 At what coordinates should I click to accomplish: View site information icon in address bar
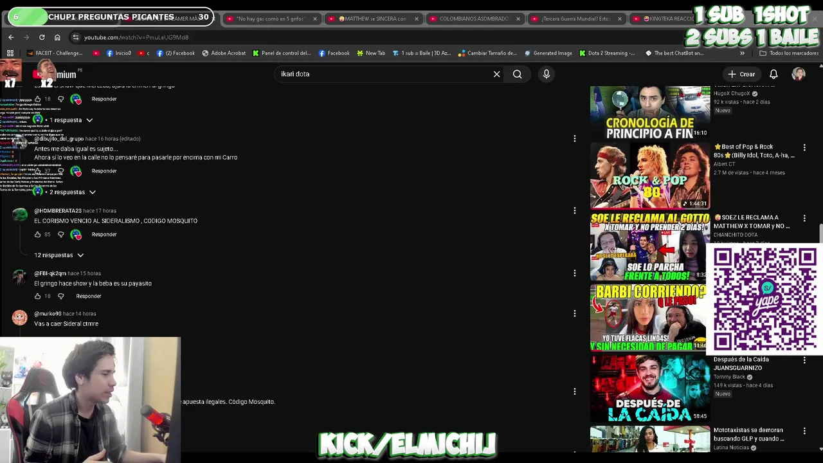click(76, 37)
